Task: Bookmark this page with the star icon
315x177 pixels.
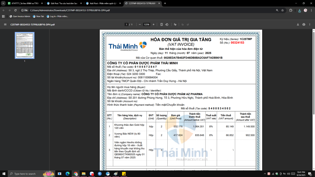Action: point(282,10)
